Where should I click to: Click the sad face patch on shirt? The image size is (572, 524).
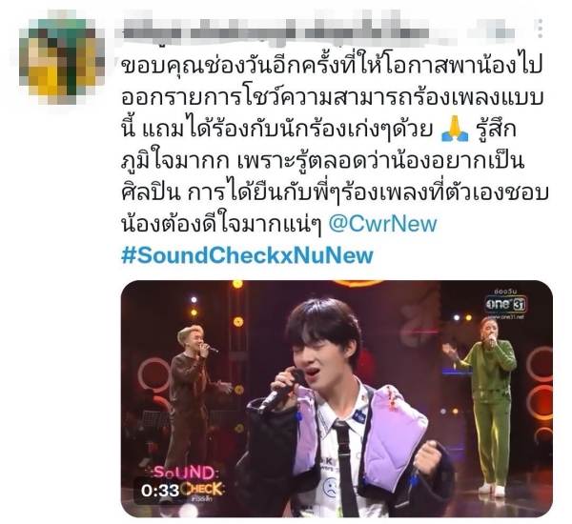pos(330,487)
